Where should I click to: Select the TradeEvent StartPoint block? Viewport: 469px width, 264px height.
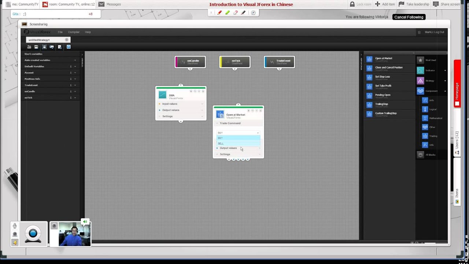tap(279, 62)
